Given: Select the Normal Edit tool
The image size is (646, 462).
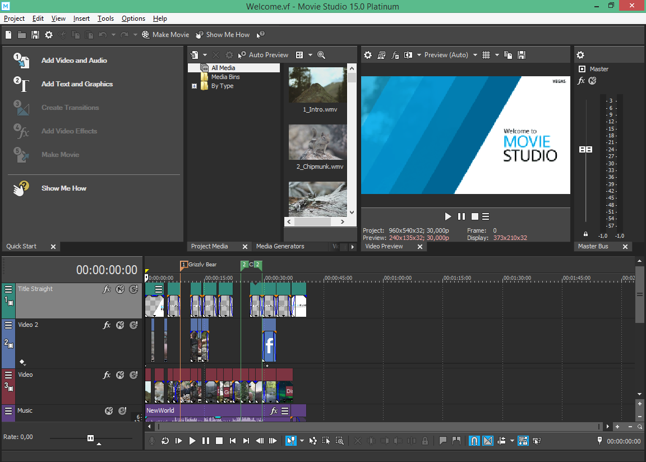Looking at the screenshot, I should pyautogui.click(x=291, y=441).
